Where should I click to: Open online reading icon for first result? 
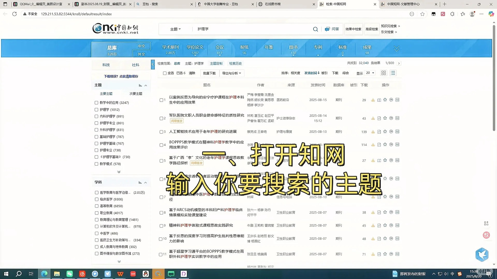pos(379,100)
